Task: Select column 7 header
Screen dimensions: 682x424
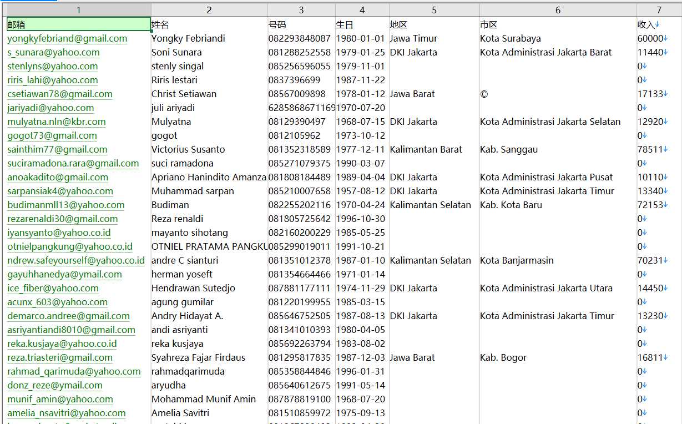Action: click(659, 10)
